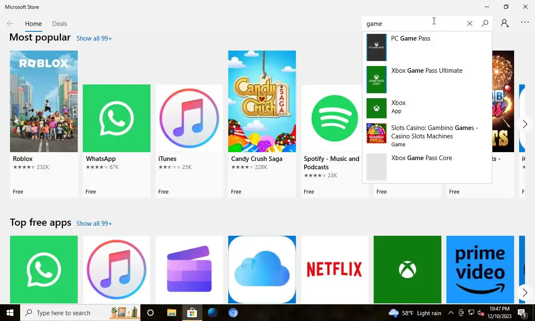This screenshot has width=535, height=321.
Task: Open WhatsApp icon in Most popular
Action: tap(117, 118)
